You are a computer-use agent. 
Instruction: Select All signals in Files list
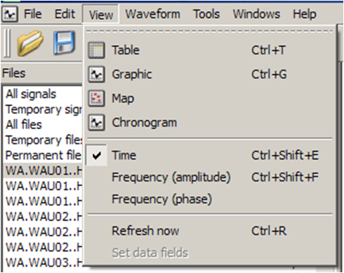(x=31, y=94)
